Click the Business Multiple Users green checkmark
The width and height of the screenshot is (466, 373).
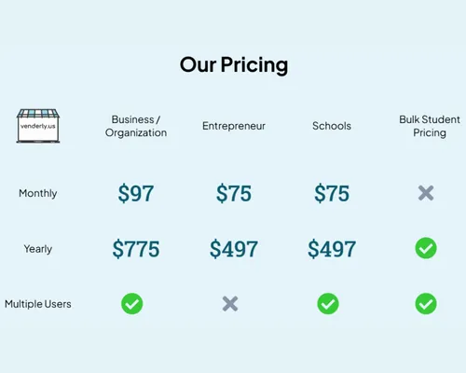click(132, 304)
